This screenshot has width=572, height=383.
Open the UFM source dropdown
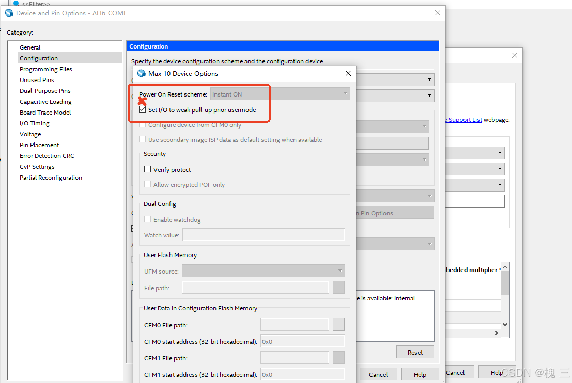point(264,271)
